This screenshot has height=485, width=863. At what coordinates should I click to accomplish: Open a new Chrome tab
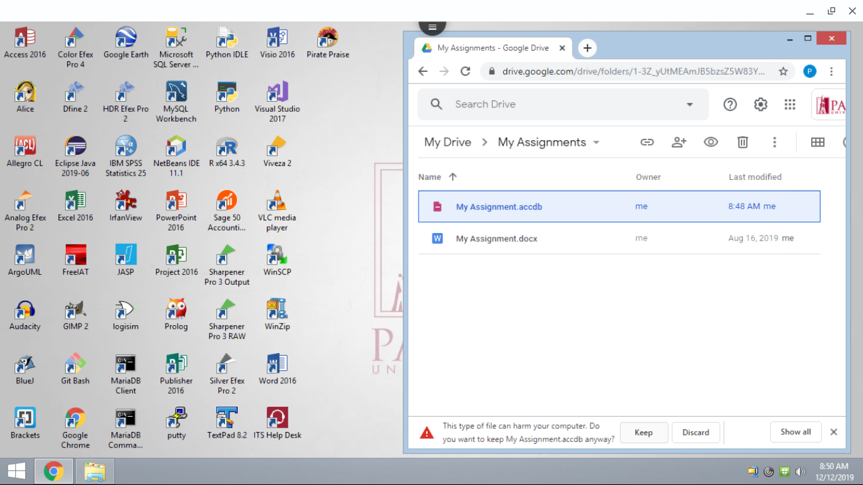tap(587, 48)
